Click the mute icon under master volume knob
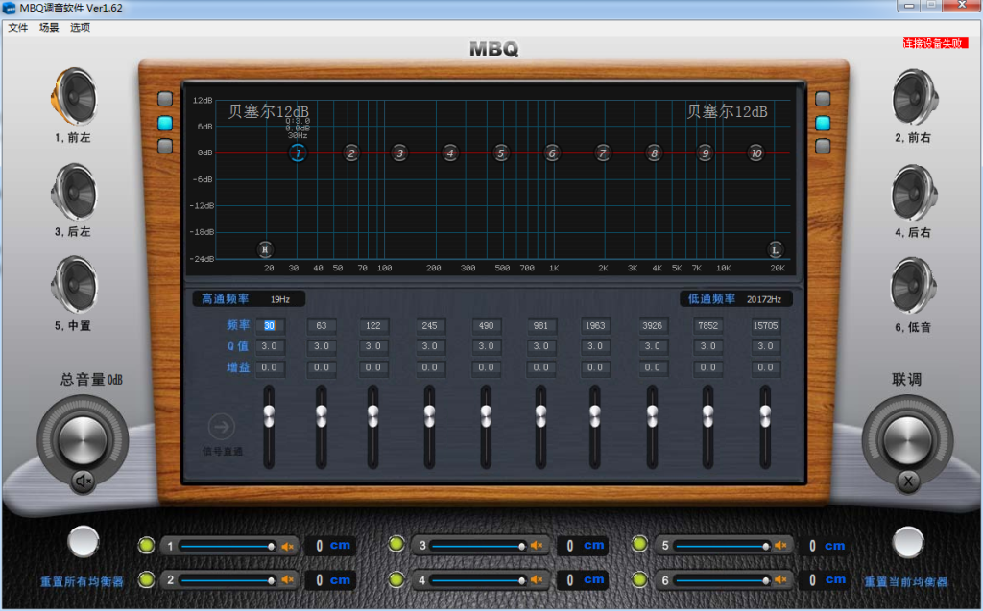 click(x=83, y=482)
